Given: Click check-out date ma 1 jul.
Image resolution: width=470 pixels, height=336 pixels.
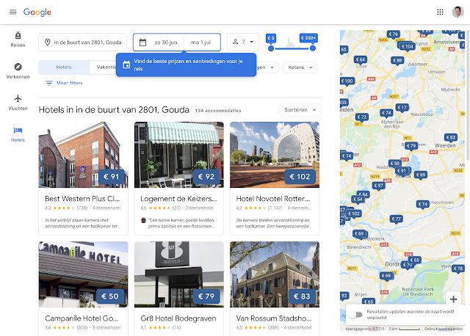Looking at the screenshot, I should click(x=201, y=43).
